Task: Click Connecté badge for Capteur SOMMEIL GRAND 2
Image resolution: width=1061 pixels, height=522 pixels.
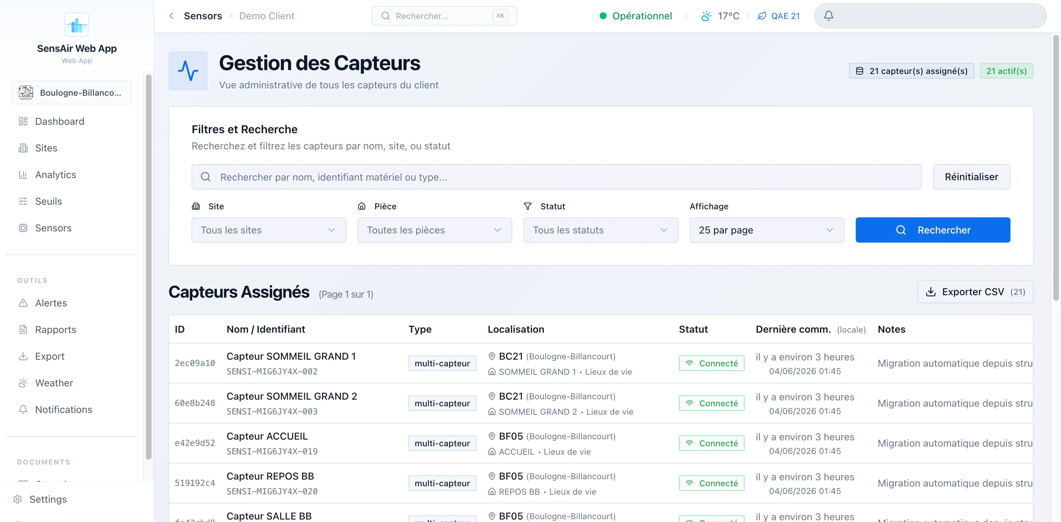Action: tap(711, 404)
